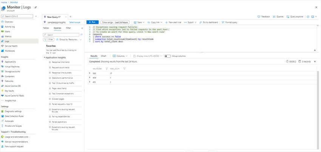Open the Applications insights icon
Image resolution: width=321 pixels, height=152 pixels.
click(x=3, y=62)
